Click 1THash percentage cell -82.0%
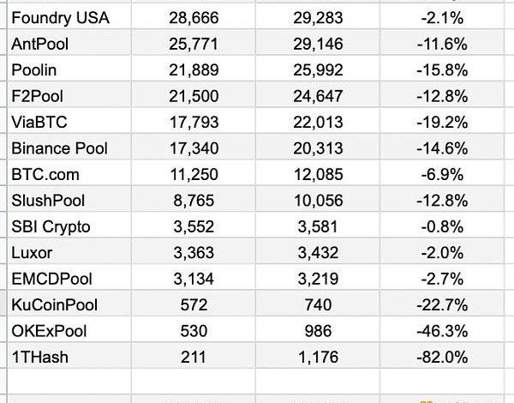 (442, 357)
